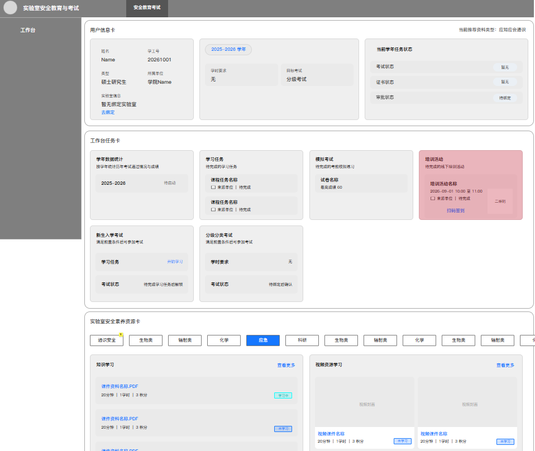
Task: Choose the 科研 category filter
Action: coord(302,340)
